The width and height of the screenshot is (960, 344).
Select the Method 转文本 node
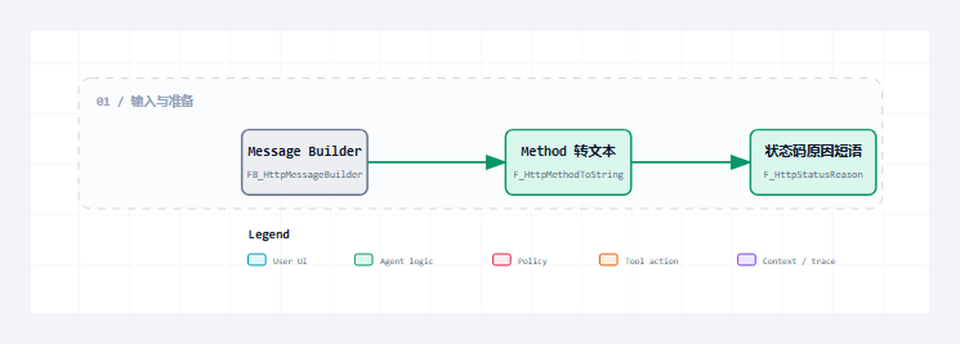[x=568, y=162]
